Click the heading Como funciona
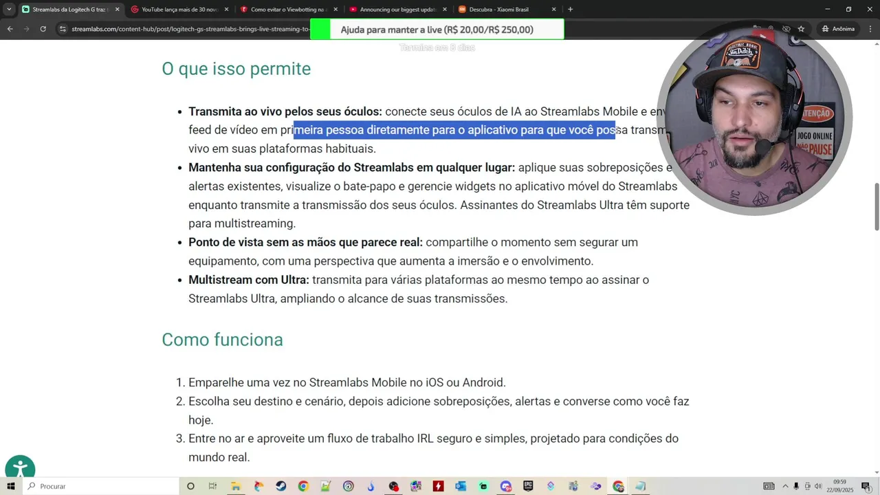 (x=222, y=340)
